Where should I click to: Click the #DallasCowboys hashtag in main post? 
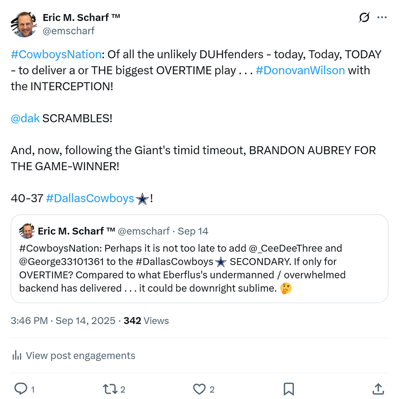90,199
